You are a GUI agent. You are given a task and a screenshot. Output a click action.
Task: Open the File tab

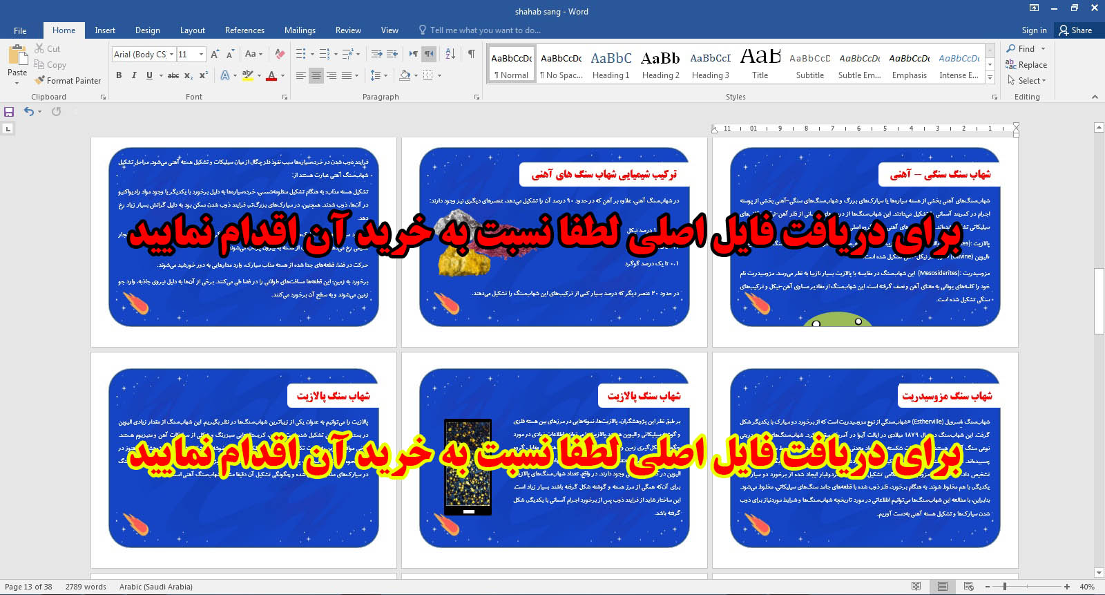[20, 30]
